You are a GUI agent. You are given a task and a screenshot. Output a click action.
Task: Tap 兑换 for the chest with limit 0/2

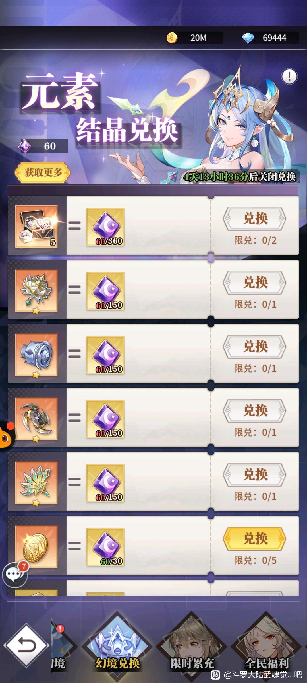pos(255,218)
